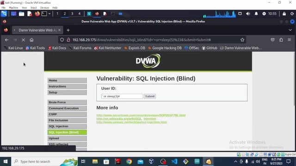Open the Kali applications menu dragon icon
Image resolution: width=296 pixels, height=166 pixels.
click(x=4, y=13)
